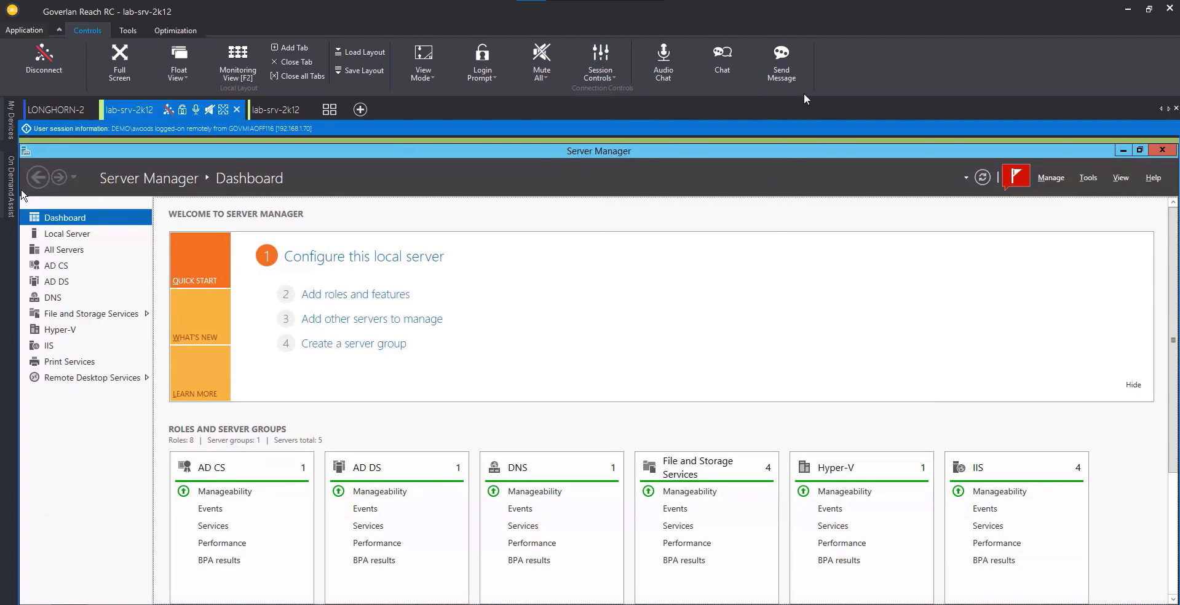This screenshot has height=605, width=1180.
Task: Start an Audio Chat
Action: tap(663, 62)
